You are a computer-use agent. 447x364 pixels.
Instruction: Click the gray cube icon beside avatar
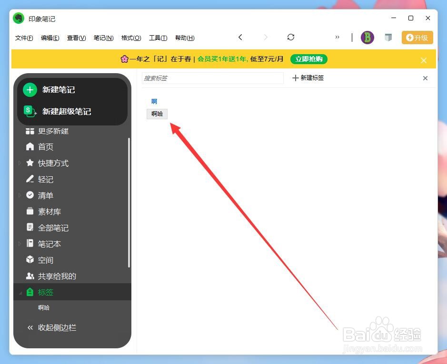pos(388,37)
